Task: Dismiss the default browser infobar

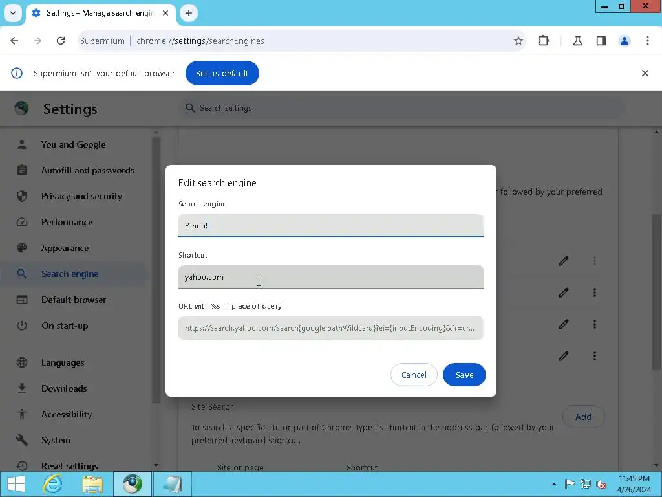Action: (645, 73)
